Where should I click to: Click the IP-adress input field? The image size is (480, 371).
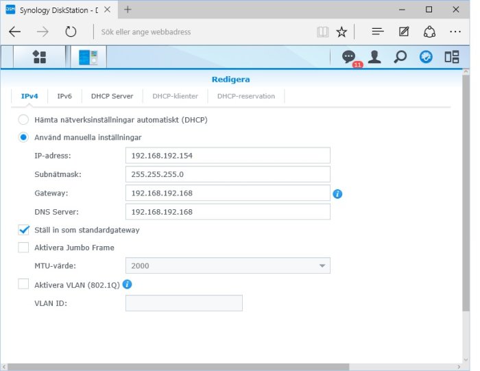coord(228,156)
